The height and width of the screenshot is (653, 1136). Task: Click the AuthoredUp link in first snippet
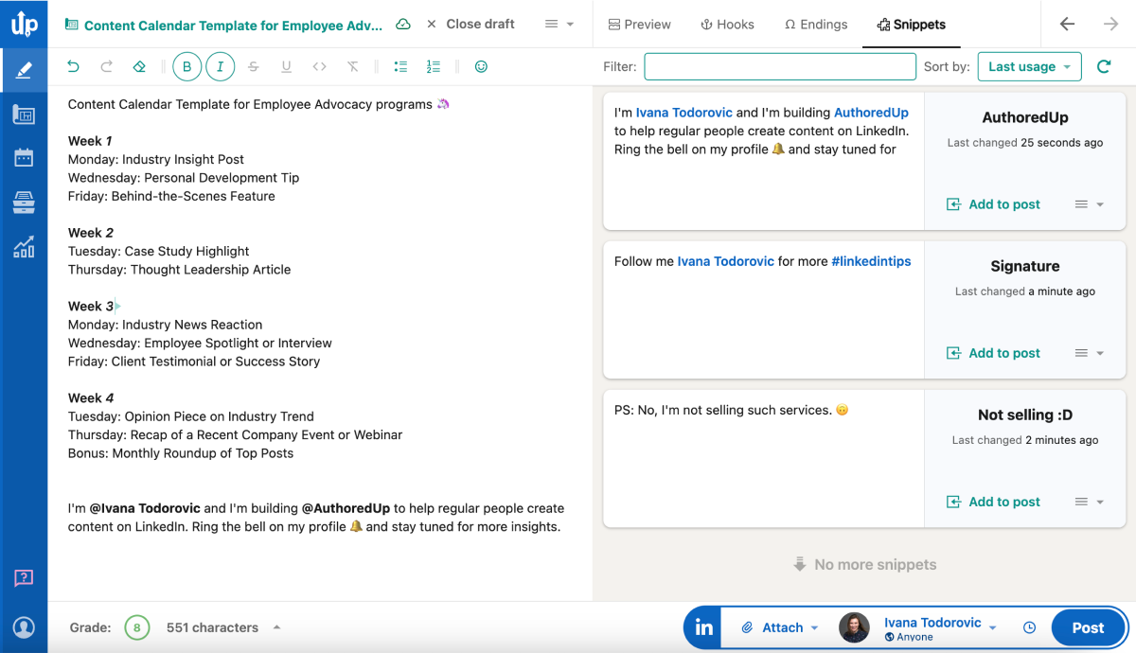[x=871, y=113]
